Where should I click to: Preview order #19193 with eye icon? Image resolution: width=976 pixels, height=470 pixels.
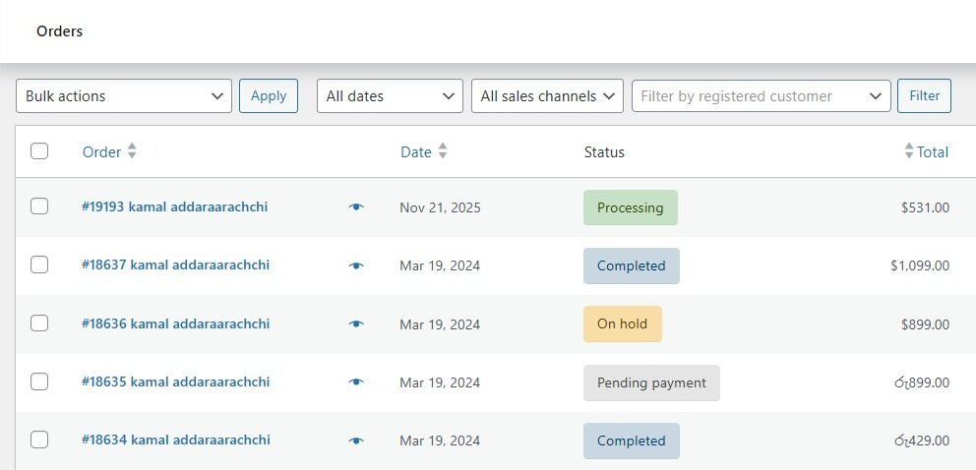(356, 207)
